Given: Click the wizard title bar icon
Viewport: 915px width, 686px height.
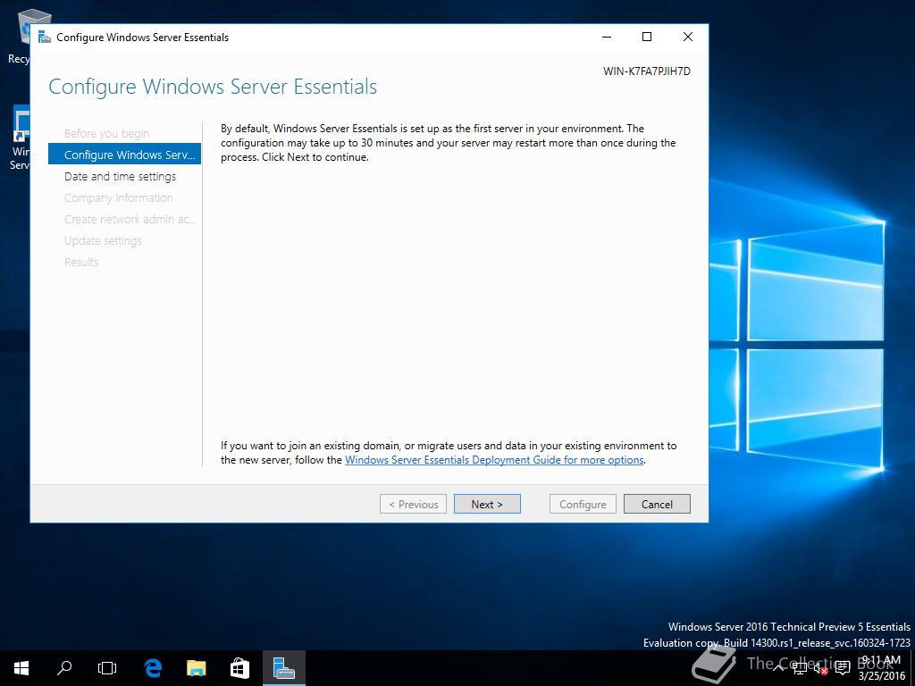Looking at the screenshot, I should [x=45, y=38].
